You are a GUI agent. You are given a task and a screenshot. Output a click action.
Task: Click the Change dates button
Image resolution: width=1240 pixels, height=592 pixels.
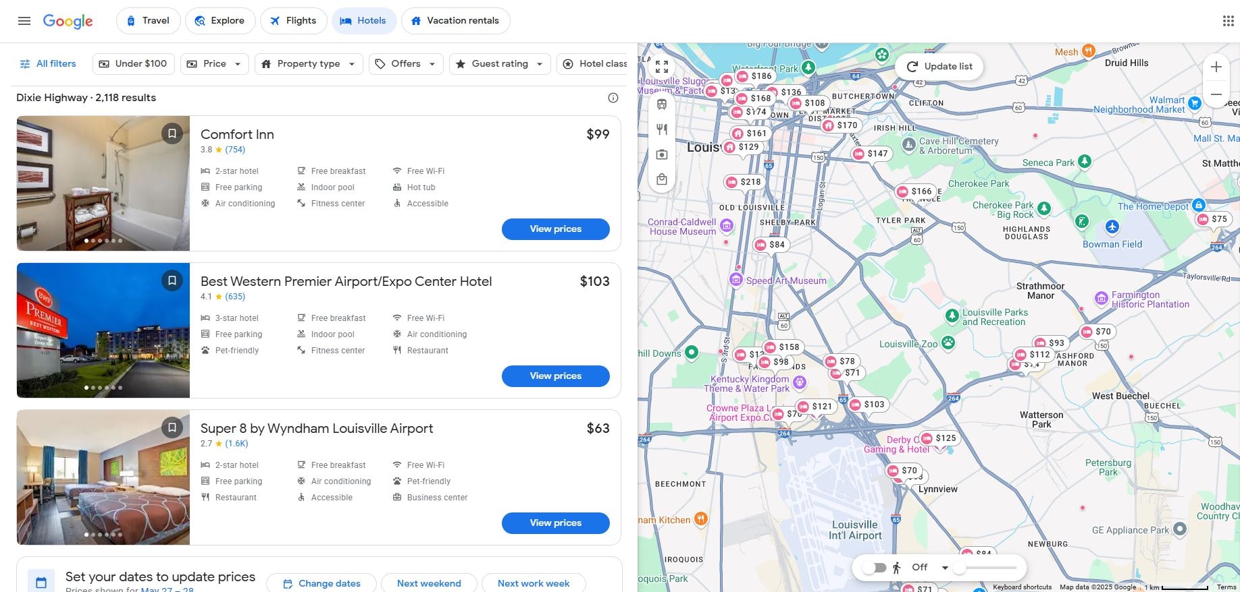click(321, 583)
